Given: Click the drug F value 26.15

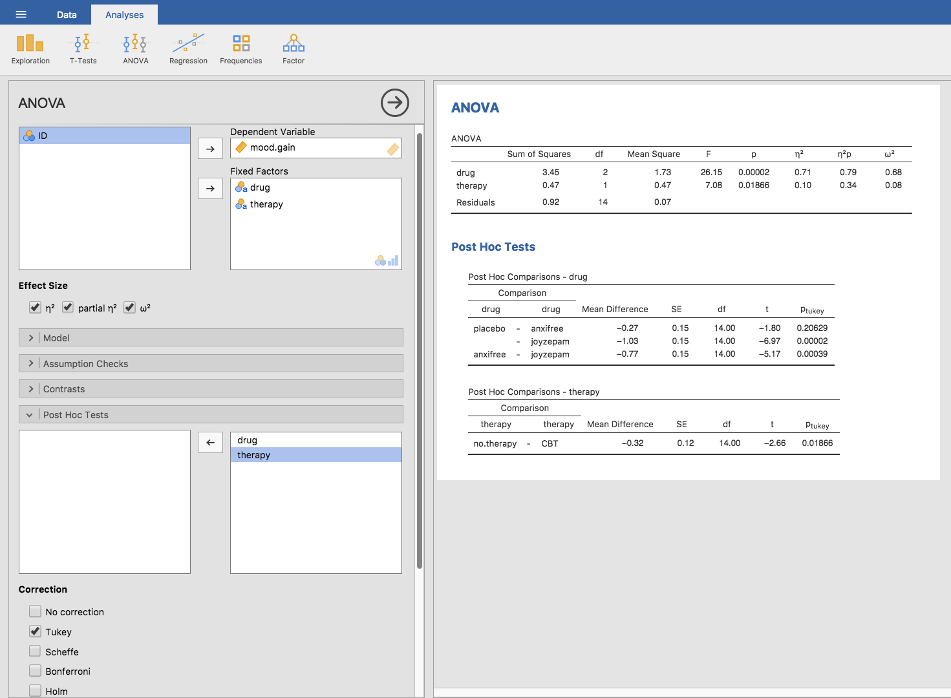Looking at the screenshot, I should tap(711, 173).
